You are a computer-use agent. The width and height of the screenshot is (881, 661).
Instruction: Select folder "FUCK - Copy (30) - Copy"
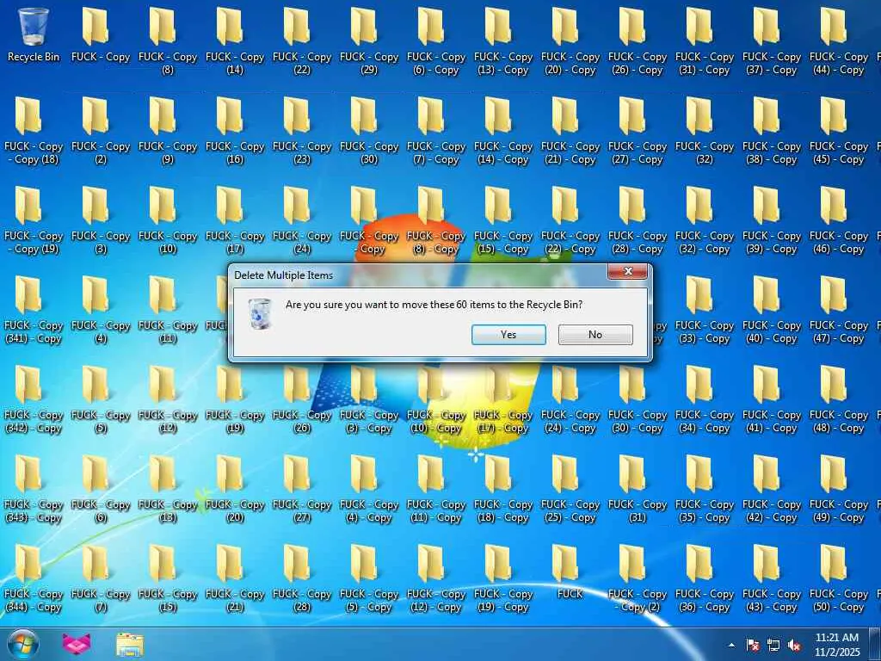coord(638,399)
